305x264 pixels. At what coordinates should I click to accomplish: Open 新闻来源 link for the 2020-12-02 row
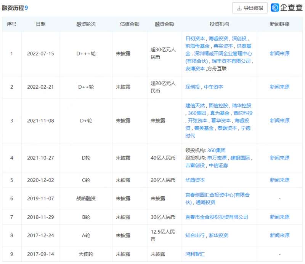tap(279, 180)
